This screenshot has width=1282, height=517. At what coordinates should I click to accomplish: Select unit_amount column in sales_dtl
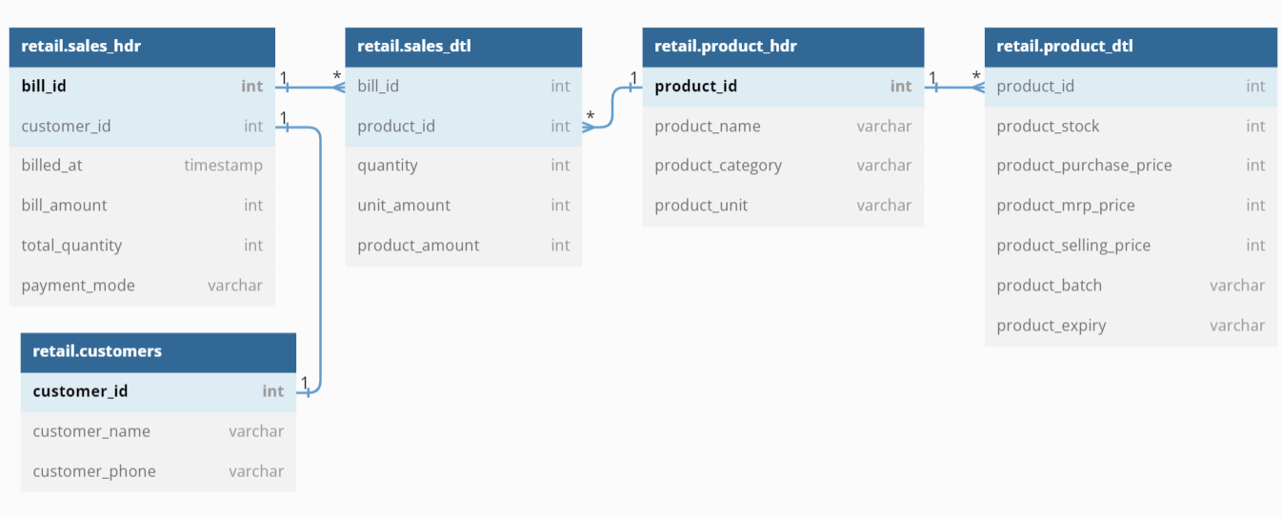pos(463,206)
